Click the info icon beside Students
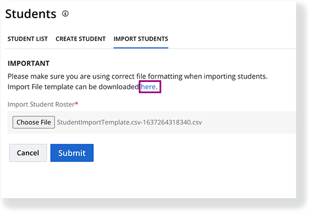 [65, 13]
